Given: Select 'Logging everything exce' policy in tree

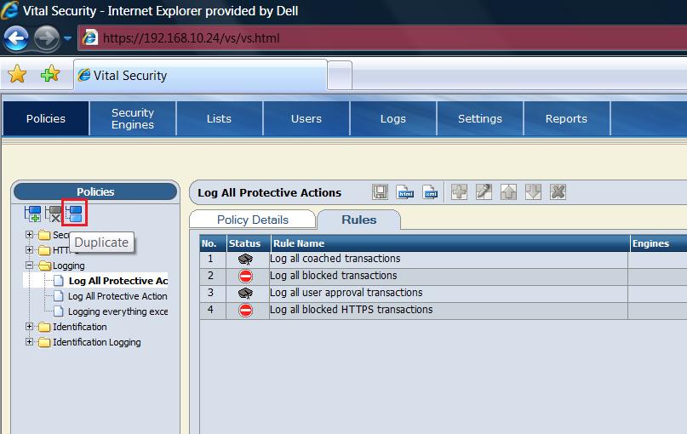Looking at the screenshot, I should 117,311.
